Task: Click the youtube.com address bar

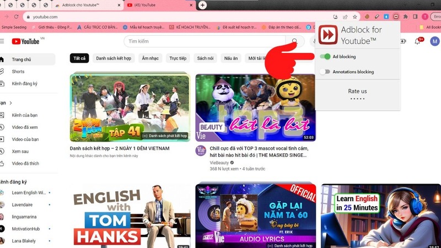Action: [177, 17]
